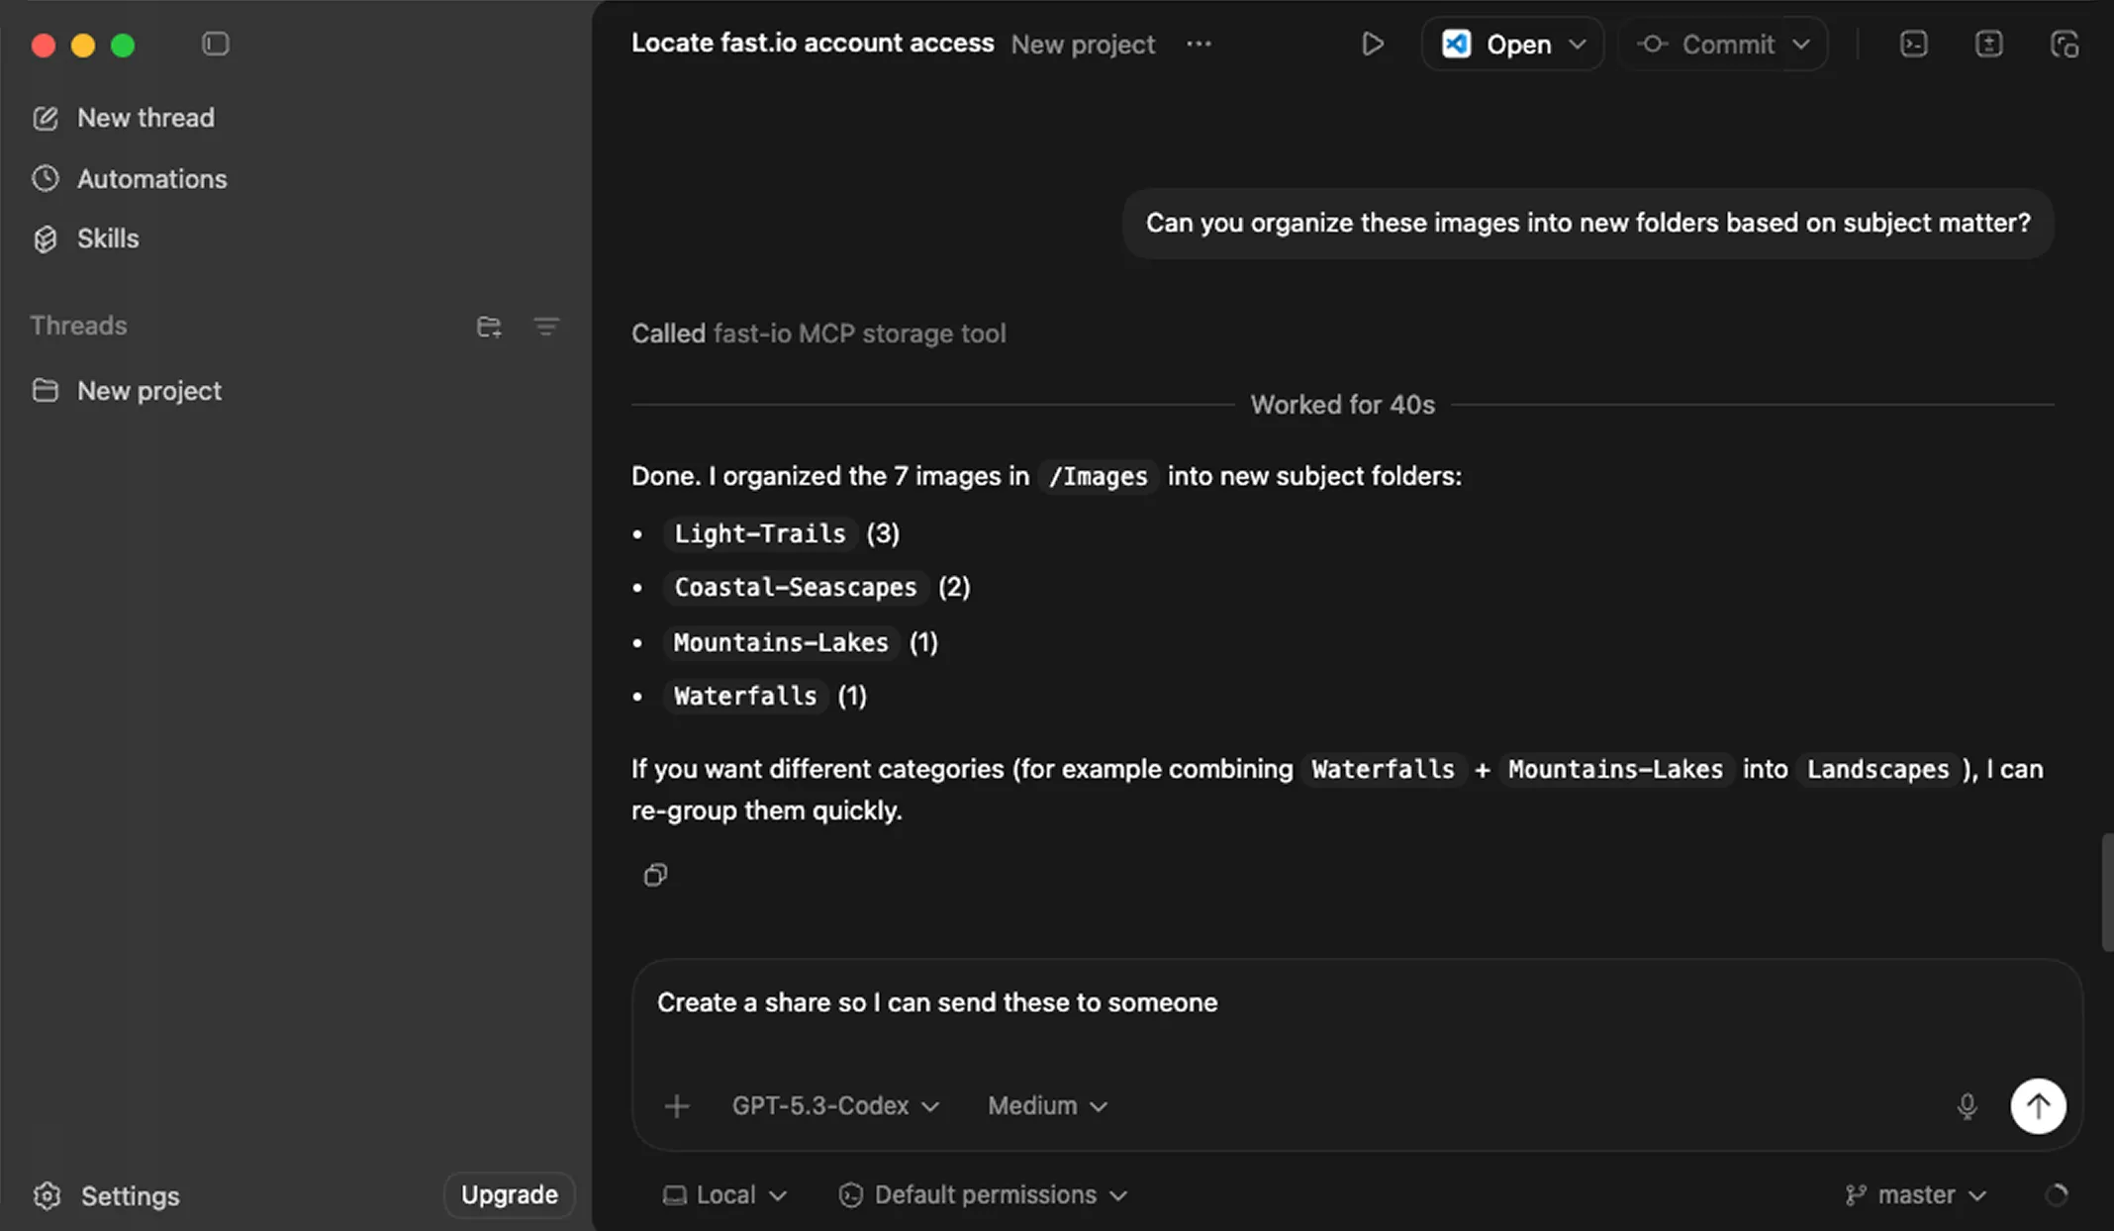Activate voice input with the microphone icon
2114x1231 pixels.
click(x=1967, y=1105)
